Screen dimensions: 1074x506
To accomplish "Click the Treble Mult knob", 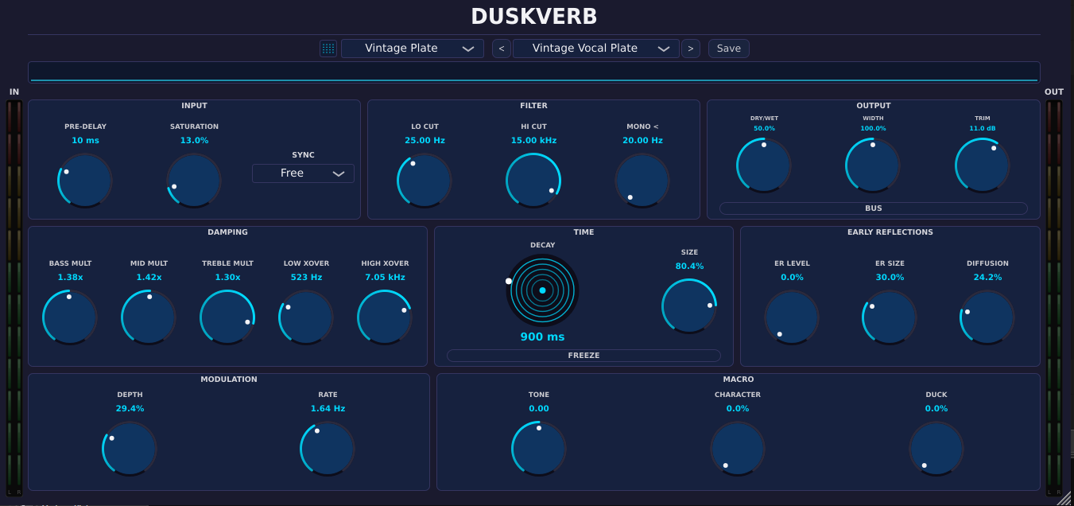I will click(x=227, y=317).
